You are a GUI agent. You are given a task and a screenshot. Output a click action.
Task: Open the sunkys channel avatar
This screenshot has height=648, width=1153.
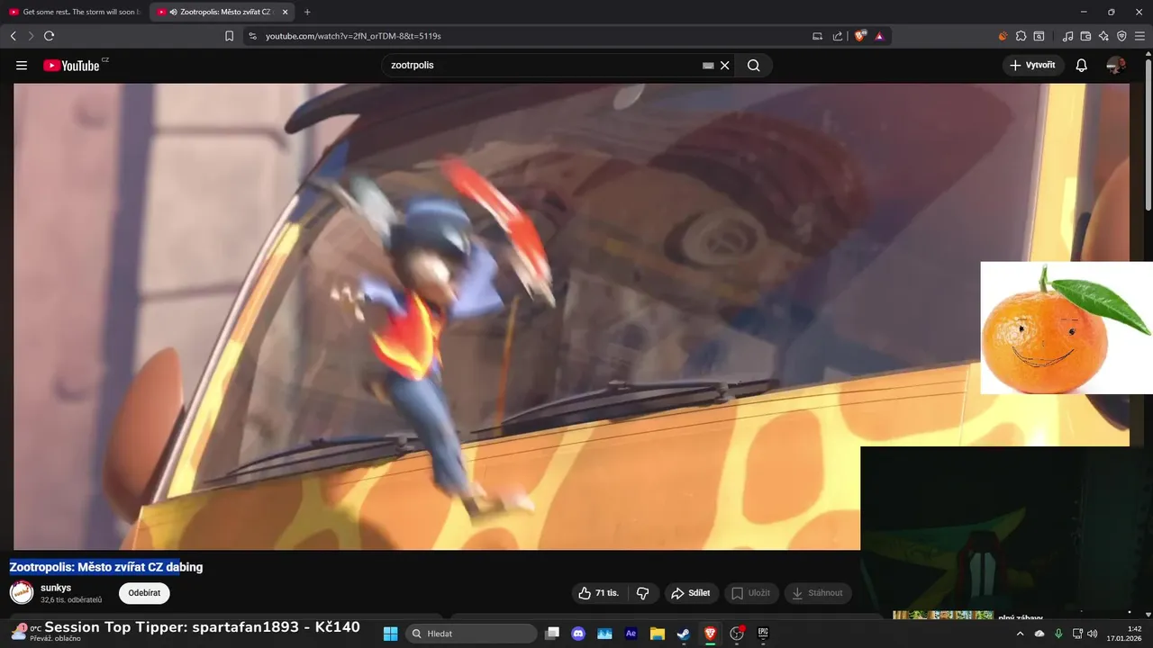22,593
